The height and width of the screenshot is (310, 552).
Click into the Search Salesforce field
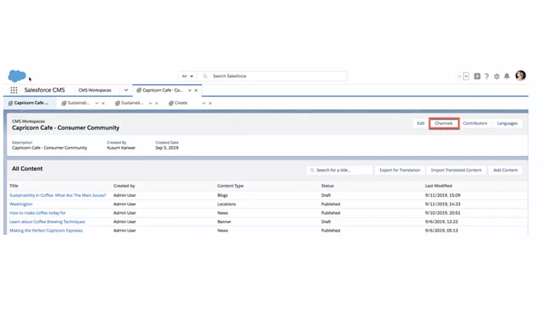(272, 76)
